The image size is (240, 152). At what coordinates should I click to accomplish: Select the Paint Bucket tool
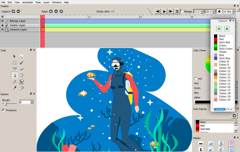click(x=21, y=82)
